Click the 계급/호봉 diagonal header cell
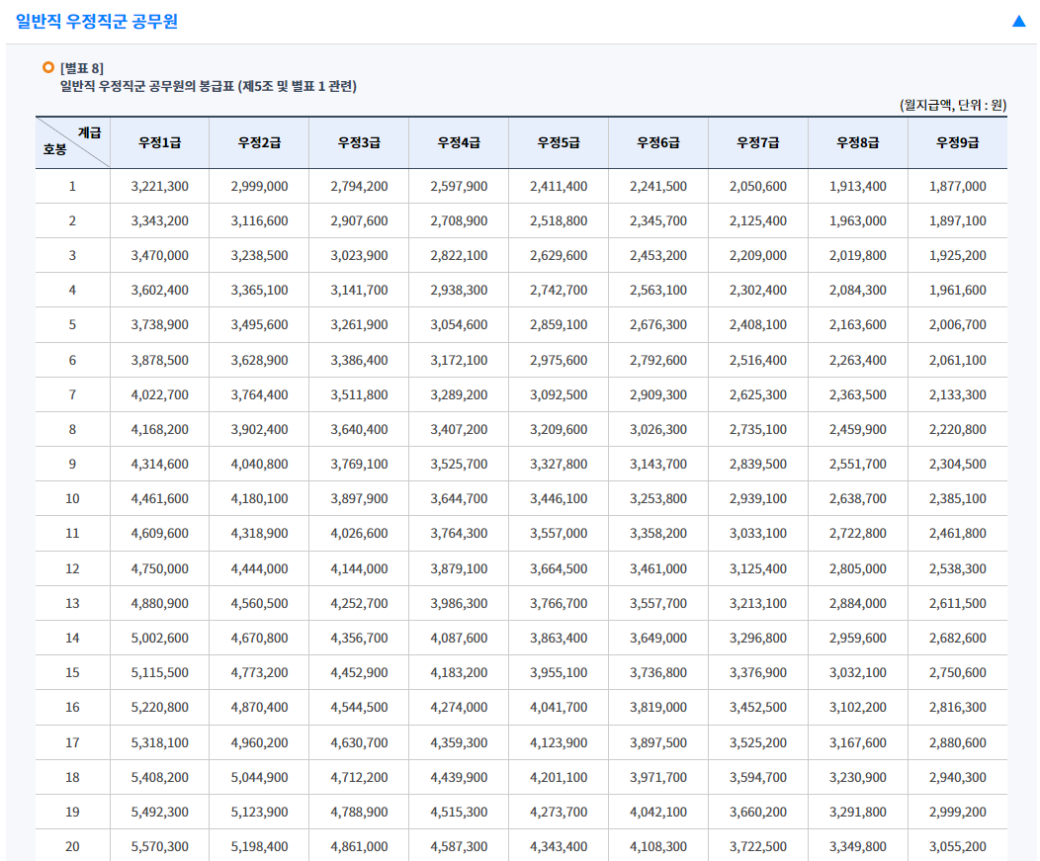 (x=72, y=142)
